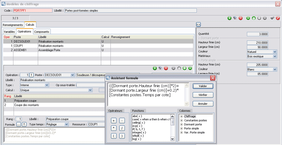
Task: Switch to the Calculs tab
Action: point(30,24)
